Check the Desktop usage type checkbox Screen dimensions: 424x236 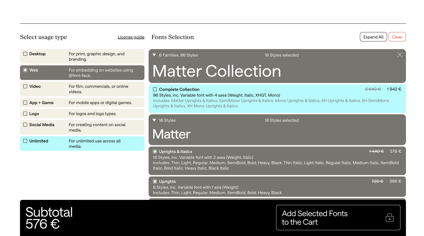(x=25, y=54)
